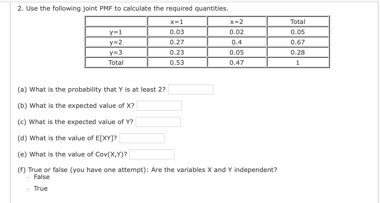Click the expected value of X answer field
This screenshot has height=203, width=380.
point(159,106)
